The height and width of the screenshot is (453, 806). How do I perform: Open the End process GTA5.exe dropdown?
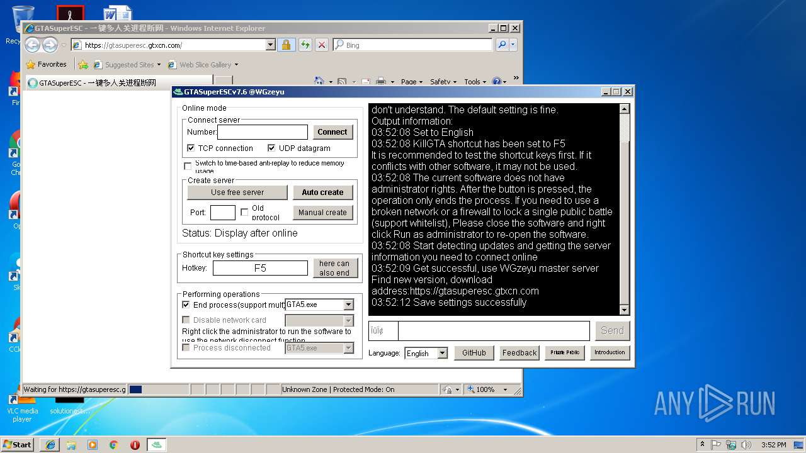[x=348, y=305]
